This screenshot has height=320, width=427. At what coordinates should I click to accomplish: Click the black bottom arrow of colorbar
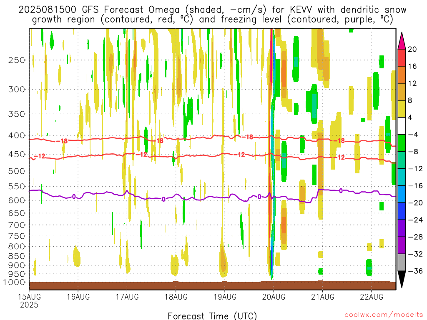(x=402, y=280)
